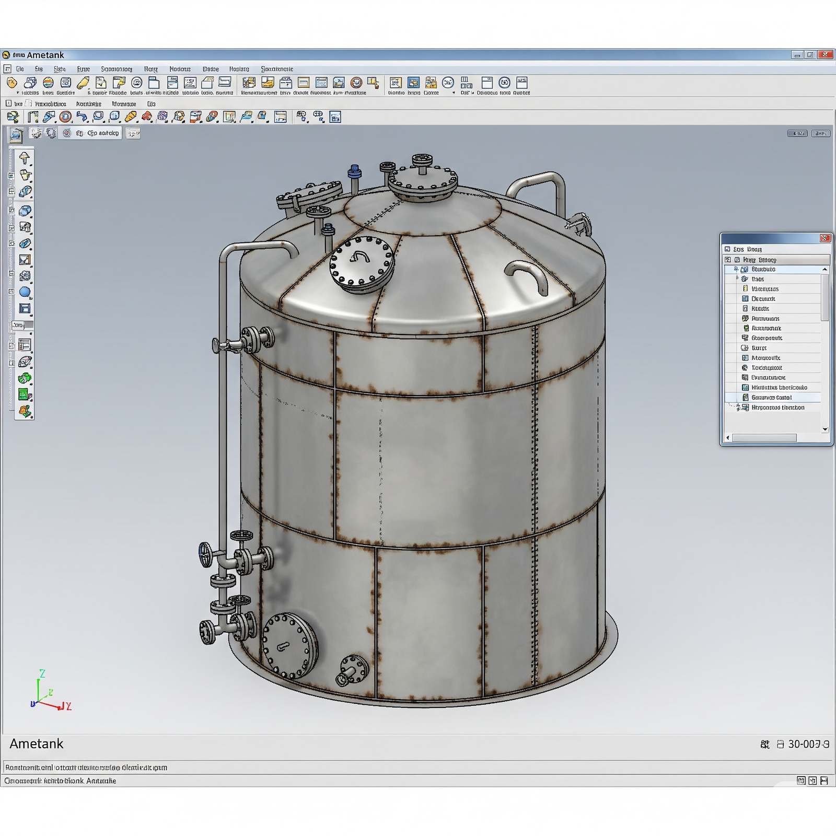
Task: Open the 'Ranz' menu in menu bar
Action: pos(150,69)
